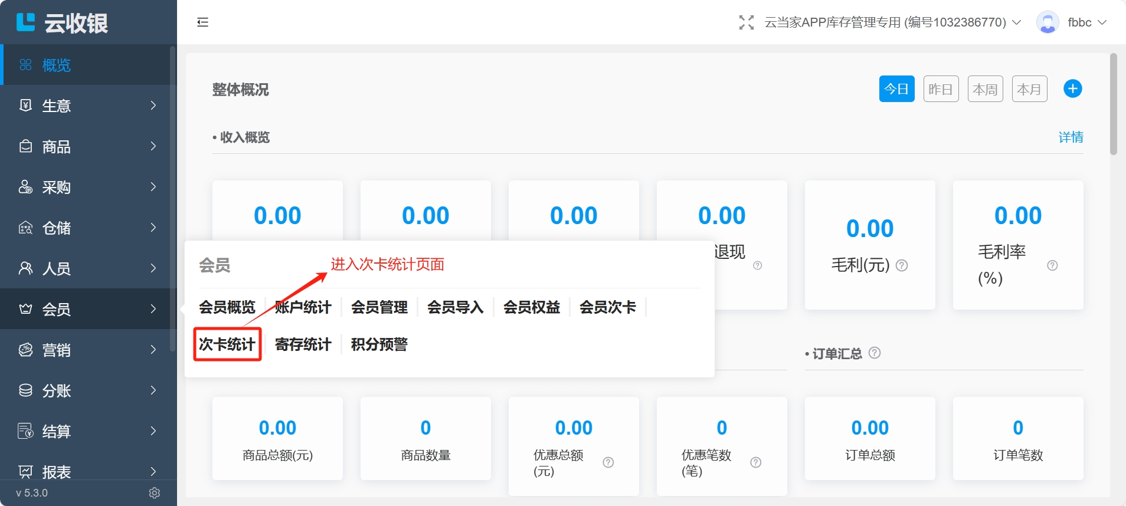Open settings gear next to version number
The height and width of the screenshot is (506, 1126).
click(x=155, y=493)
